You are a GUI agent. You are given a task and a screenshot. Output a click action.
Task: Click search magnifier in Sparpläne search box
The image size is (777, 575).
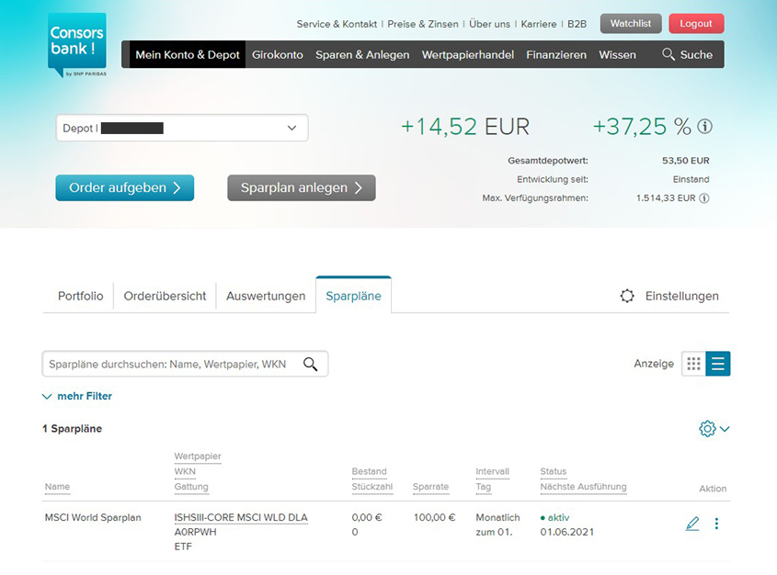click(310, 365)
